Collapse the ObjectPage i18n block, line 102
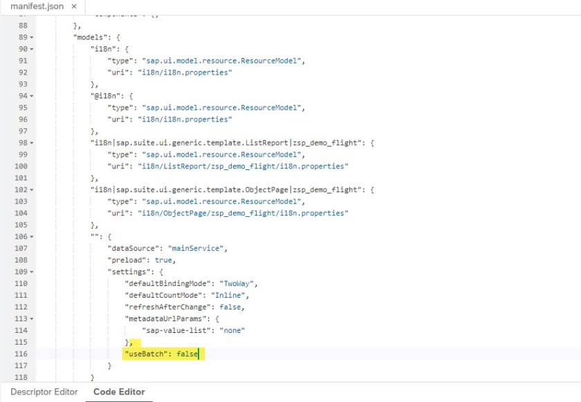Screen dimensions: 581x402 (32, 190)
